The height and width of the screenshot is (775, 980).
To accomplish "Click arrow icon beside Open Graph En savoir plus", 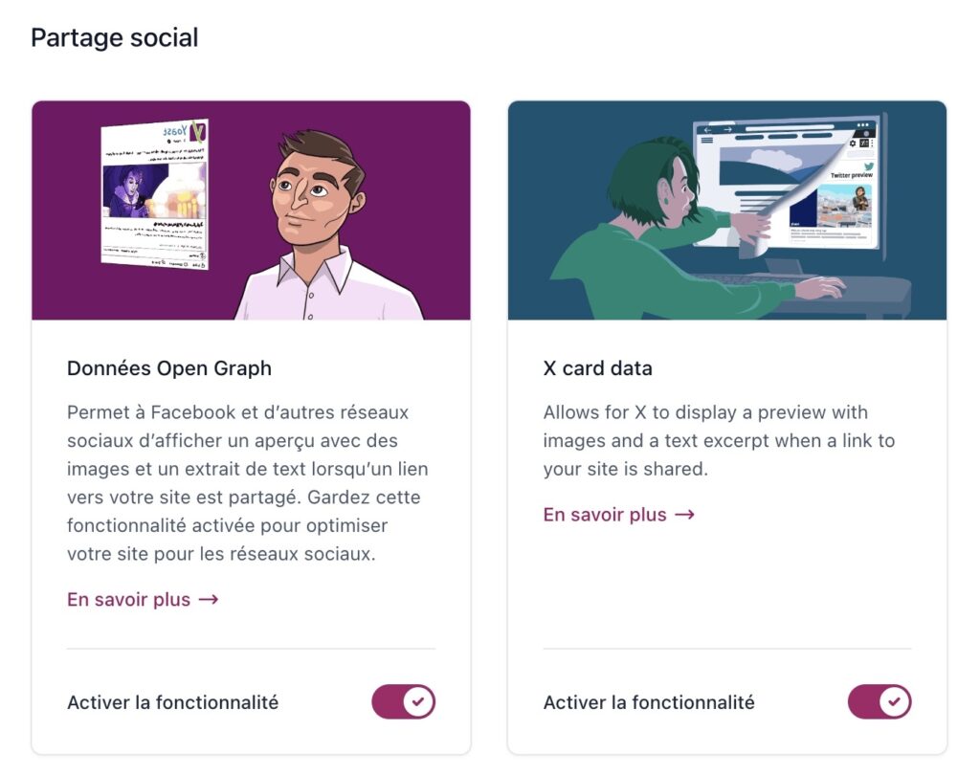I will tap(209, 600).
